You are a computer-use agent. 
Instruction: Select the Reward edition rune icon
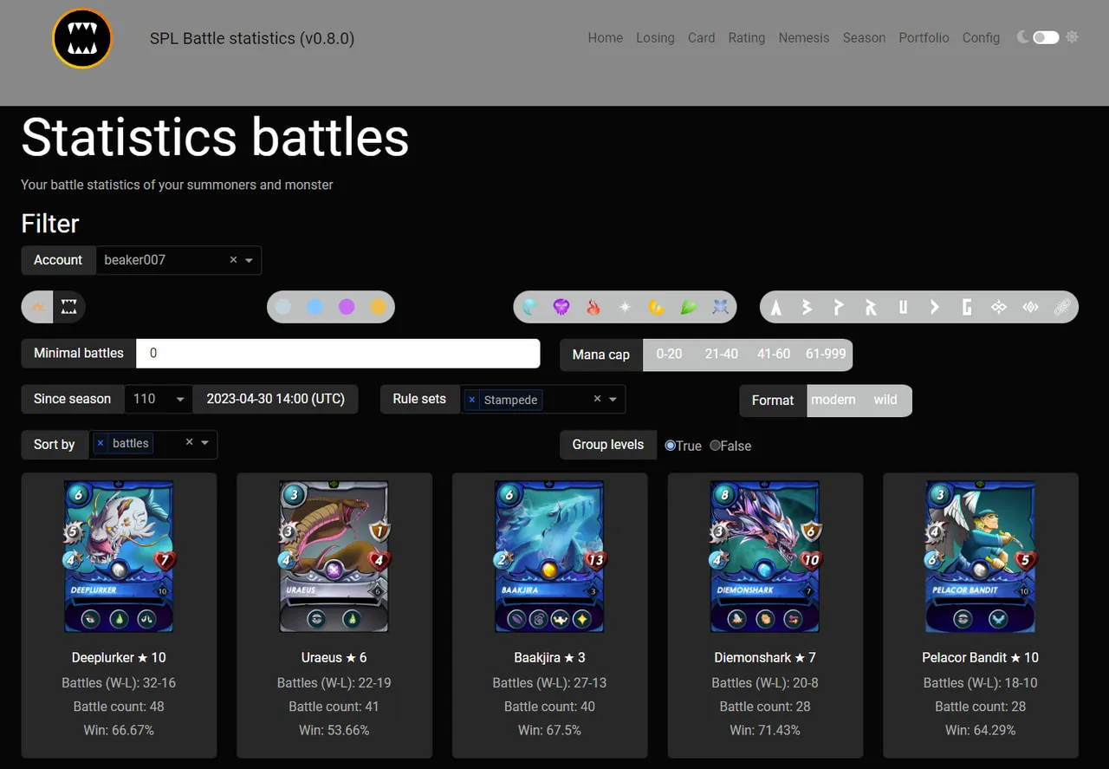tap(871, 307)
